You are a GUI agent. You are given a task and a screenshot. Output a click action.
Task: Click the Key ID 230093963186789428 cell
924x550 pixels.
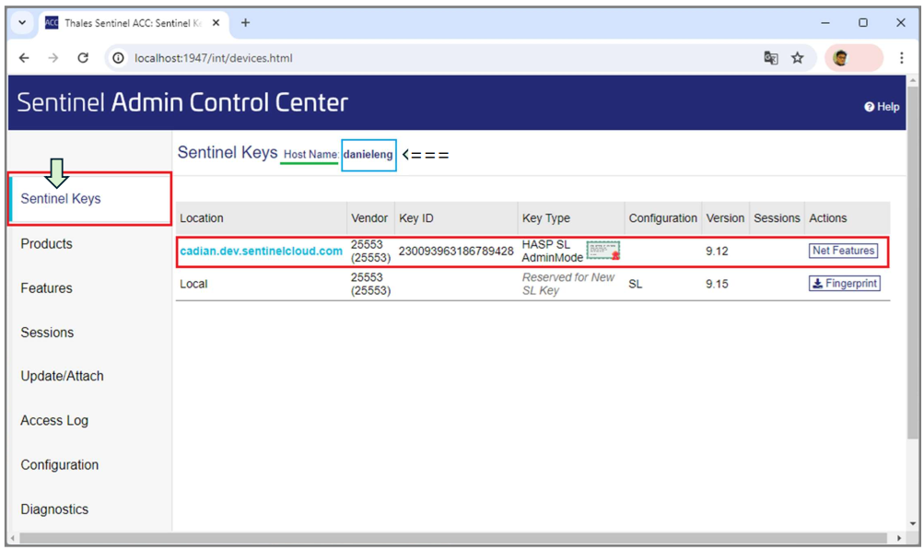(456, 252)
